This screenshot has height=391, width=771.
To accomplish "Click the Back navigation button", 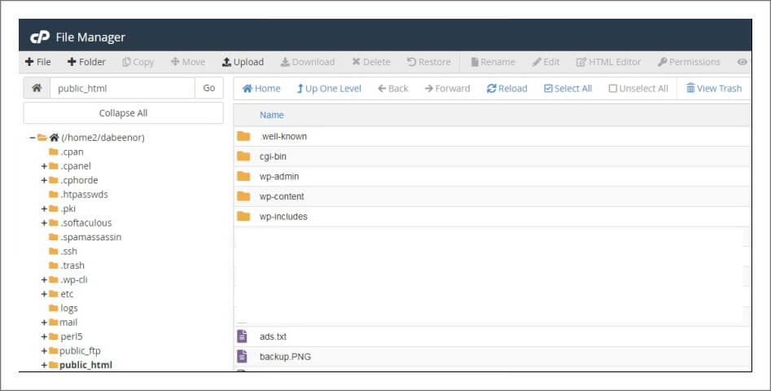I will [x=393, y=89].
